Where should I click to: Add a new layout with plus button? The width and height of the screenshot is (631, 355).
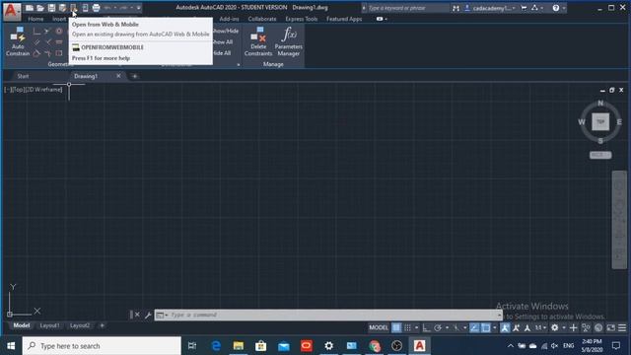point(102,325)
